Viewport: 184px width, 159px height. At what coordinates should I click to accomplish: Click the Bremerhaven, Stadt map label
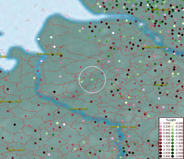[x=49, y=54]
